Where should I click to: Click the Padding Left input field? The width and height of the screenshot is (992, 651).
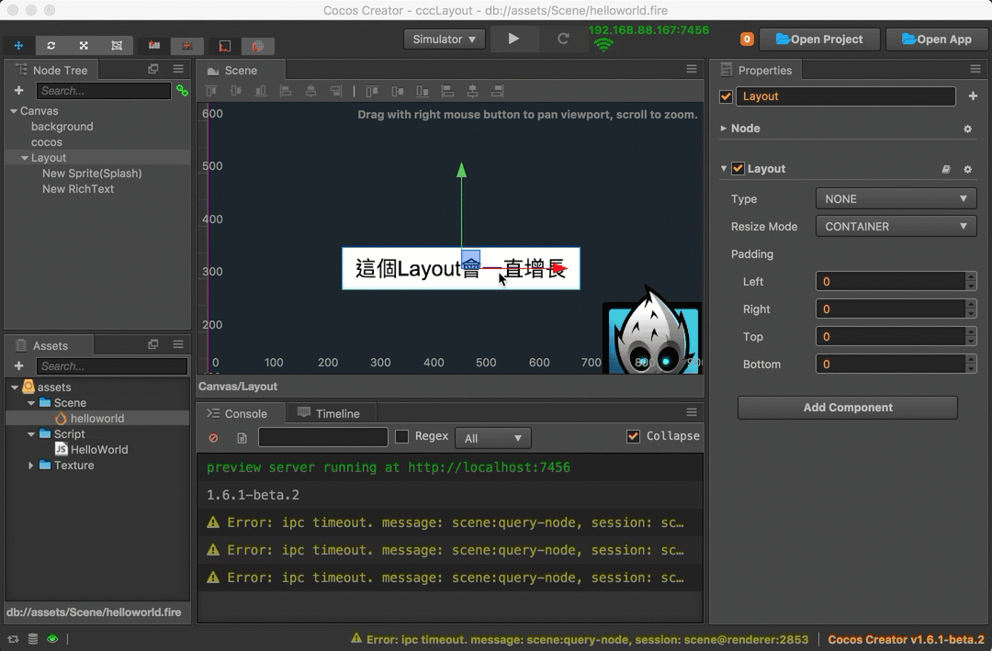pos(891,282)
